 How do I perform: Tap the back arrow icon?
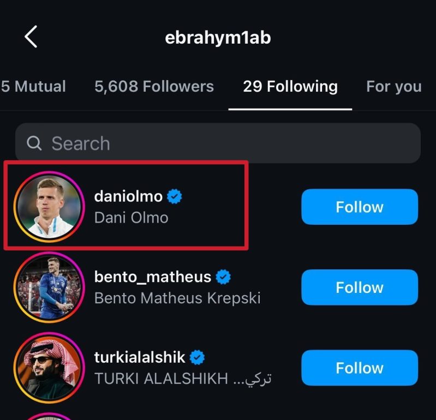31,37
